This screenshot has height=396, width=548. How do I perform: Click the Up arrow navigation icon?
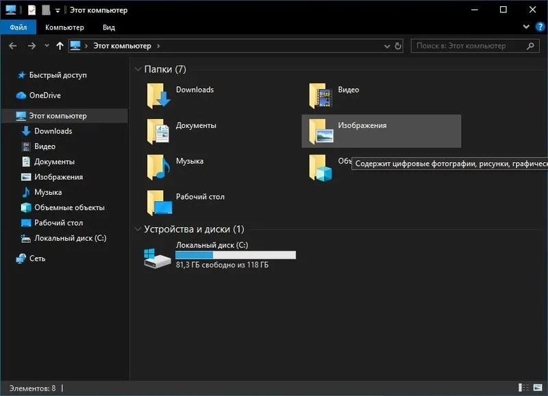pos(60,46)
